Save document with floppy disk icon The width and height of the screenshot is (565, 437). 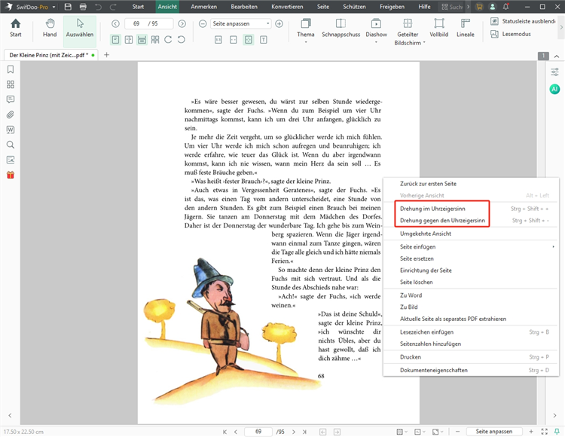(x=68, y=7)
